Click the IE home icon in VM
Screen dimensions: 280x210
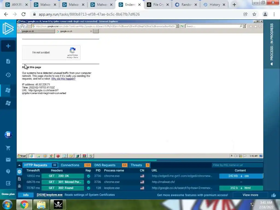[251, 27]
